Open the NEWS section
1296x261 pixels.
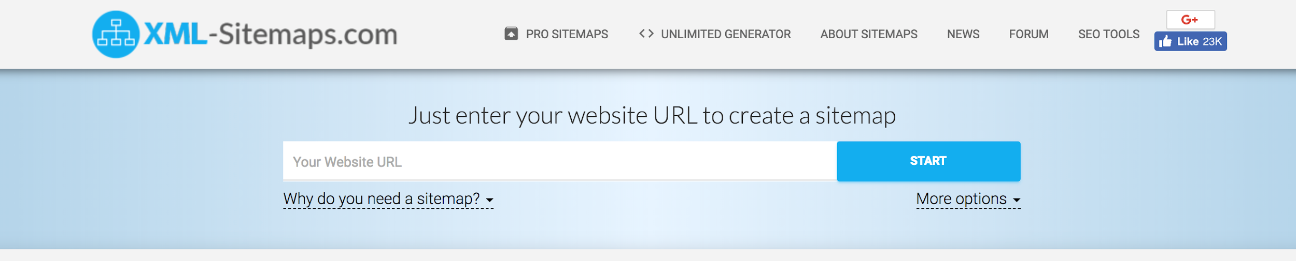pyautogui.click(x=963, y=34)
